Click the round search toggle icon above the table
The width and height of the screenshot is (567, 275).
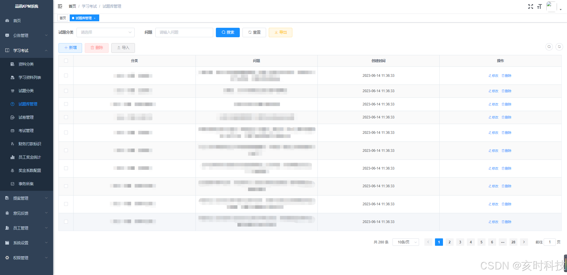(x=549, y=47)
